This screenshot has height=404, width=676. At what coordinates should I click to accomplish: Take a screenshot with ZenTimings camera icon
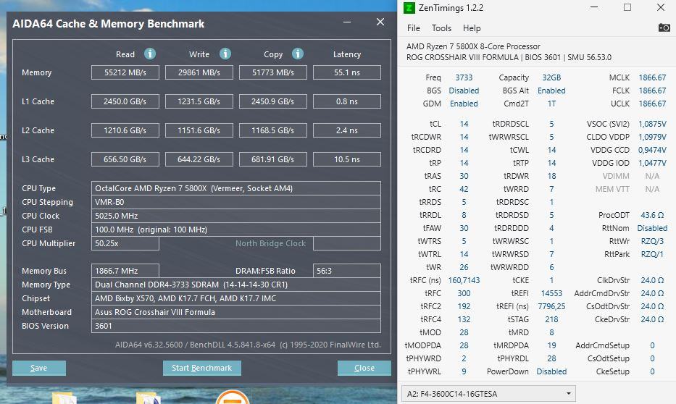[x=664, y=28]
